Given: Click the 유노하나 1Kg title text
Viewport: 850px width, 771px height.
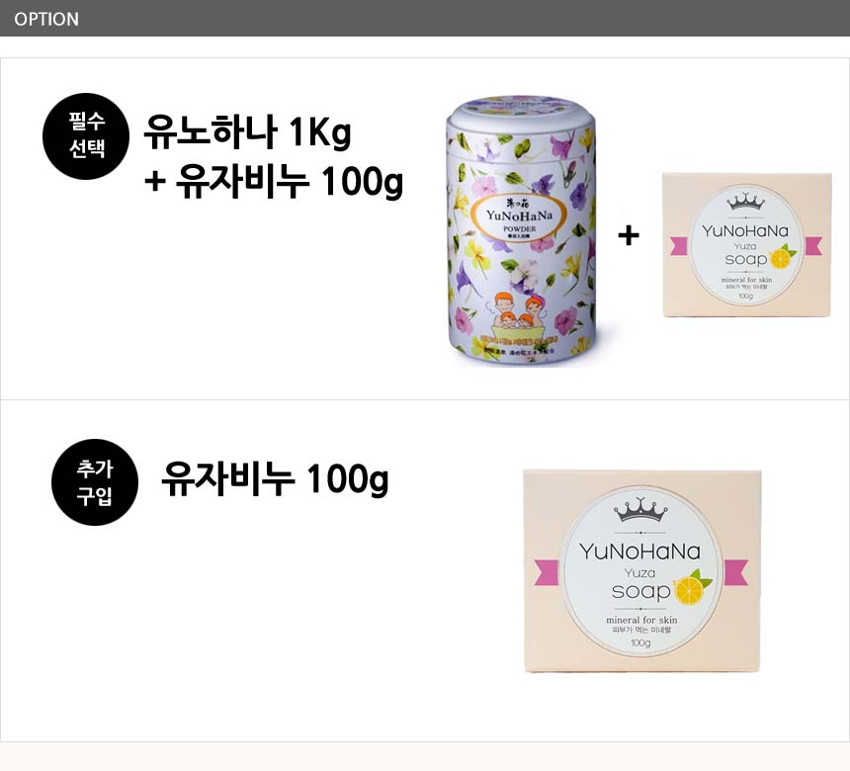Looking at the screenshot, I should [247, 132].
